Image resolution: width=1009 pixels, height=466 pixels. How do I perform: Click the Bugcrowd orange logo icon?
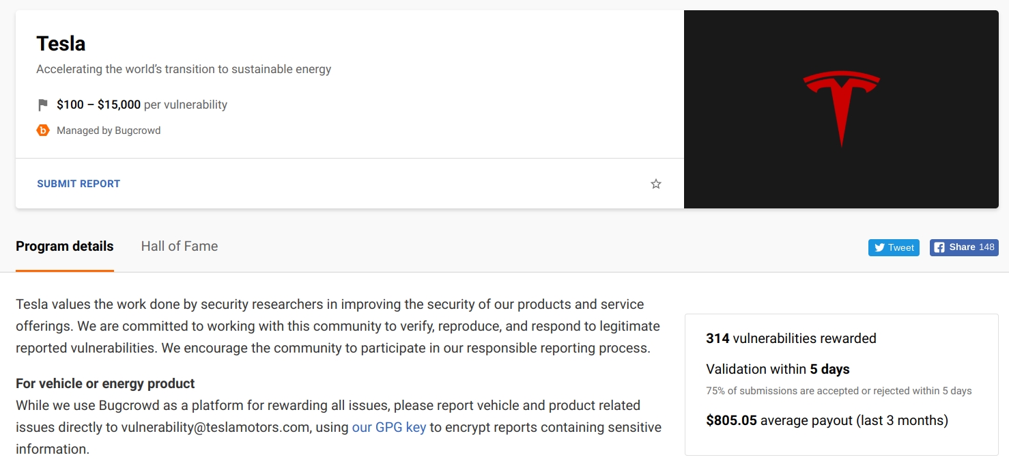point(43,130)
